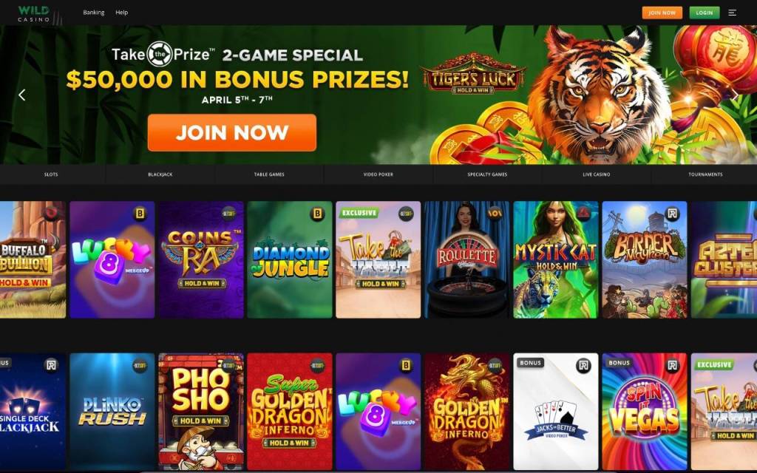
Task: Go to previous banner slide arrow
Action: [21, 95]
